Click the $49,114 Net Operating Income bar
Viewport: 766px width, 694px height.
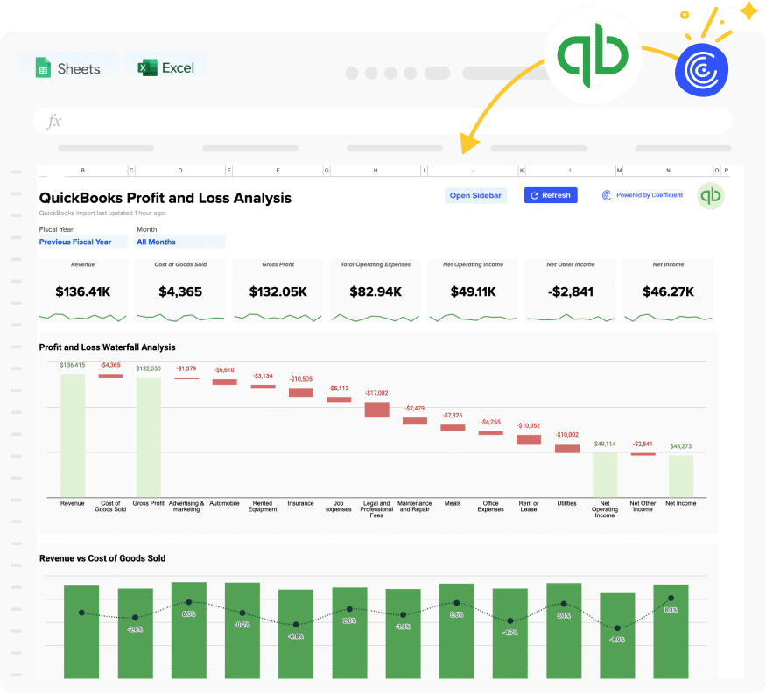pos(605,474)
